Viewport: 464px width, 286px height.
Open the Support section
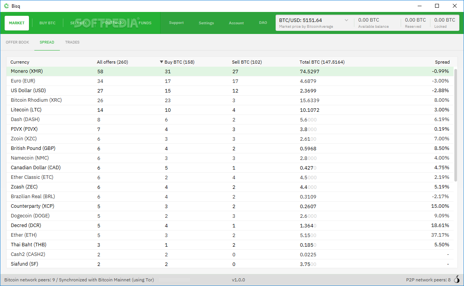(x=176, y=23)
